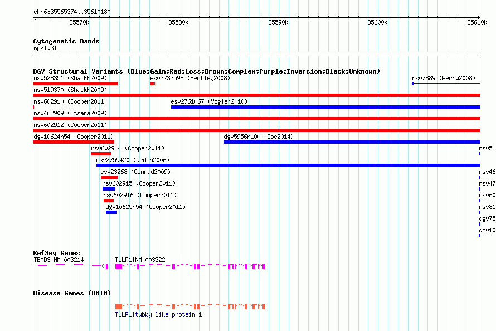
Task: Click the 6p21.31 band label
Action: 45,48
